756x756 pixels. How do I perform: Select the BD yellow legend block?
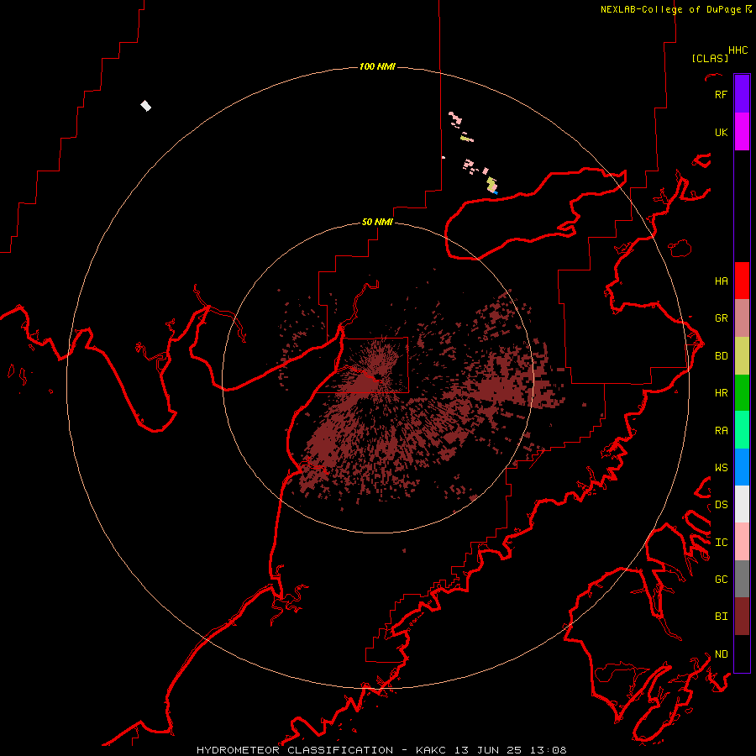coord(742,356)
